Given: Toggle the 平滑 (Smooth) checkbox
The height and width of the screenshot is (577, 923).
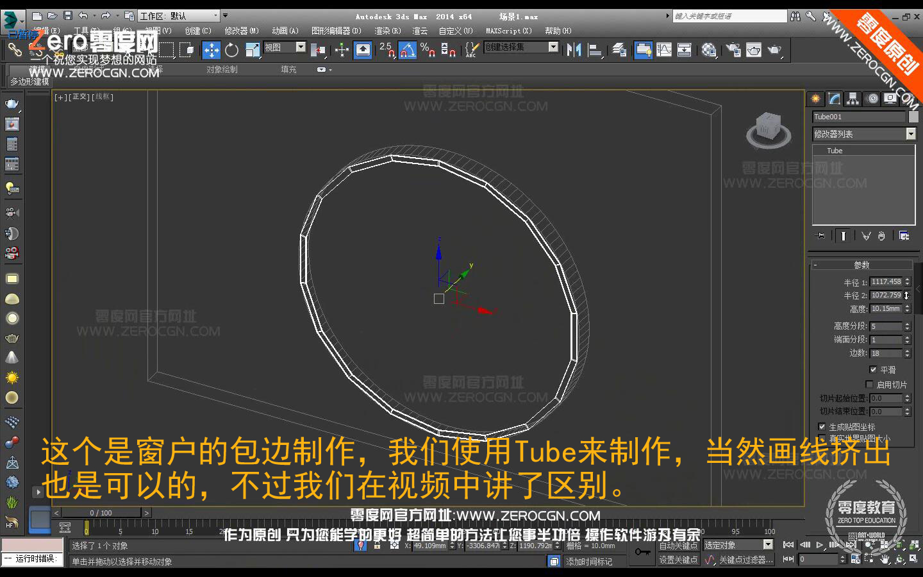Looking at the screenshot, I should click(873, 369).
